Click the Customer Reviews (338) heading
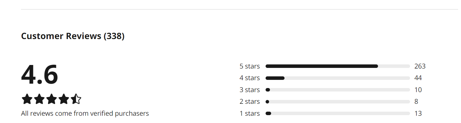 point(73,36)
